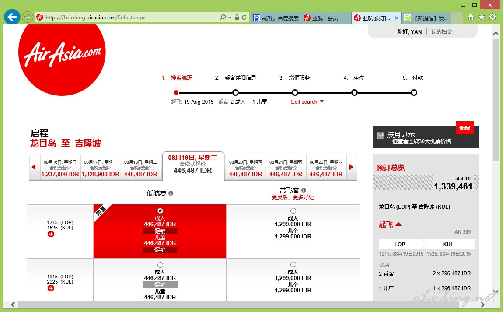Show later dates with the right red arrow
Viewport: 503px width, 312px height.
pyautogui.click(x=352, y=167)
